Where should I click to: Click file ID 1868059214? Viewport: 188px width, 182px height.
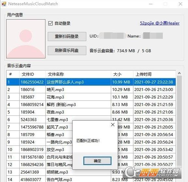pyautogui.click(x=32, y=104)
